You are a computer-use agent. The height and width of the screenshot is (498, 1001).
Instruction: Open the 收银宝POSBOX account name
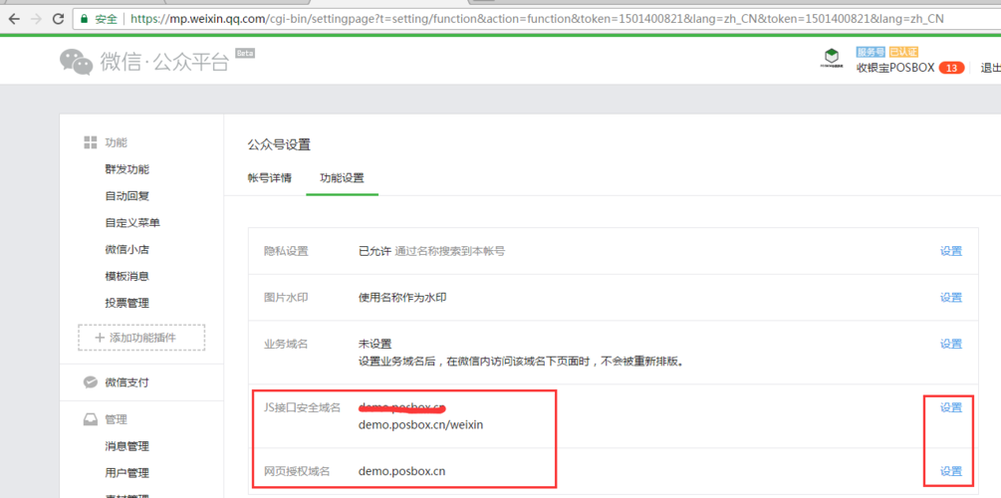point(894,68)
